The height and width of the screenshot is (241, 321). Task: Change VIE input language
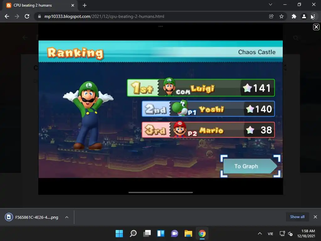coord(271,233)
